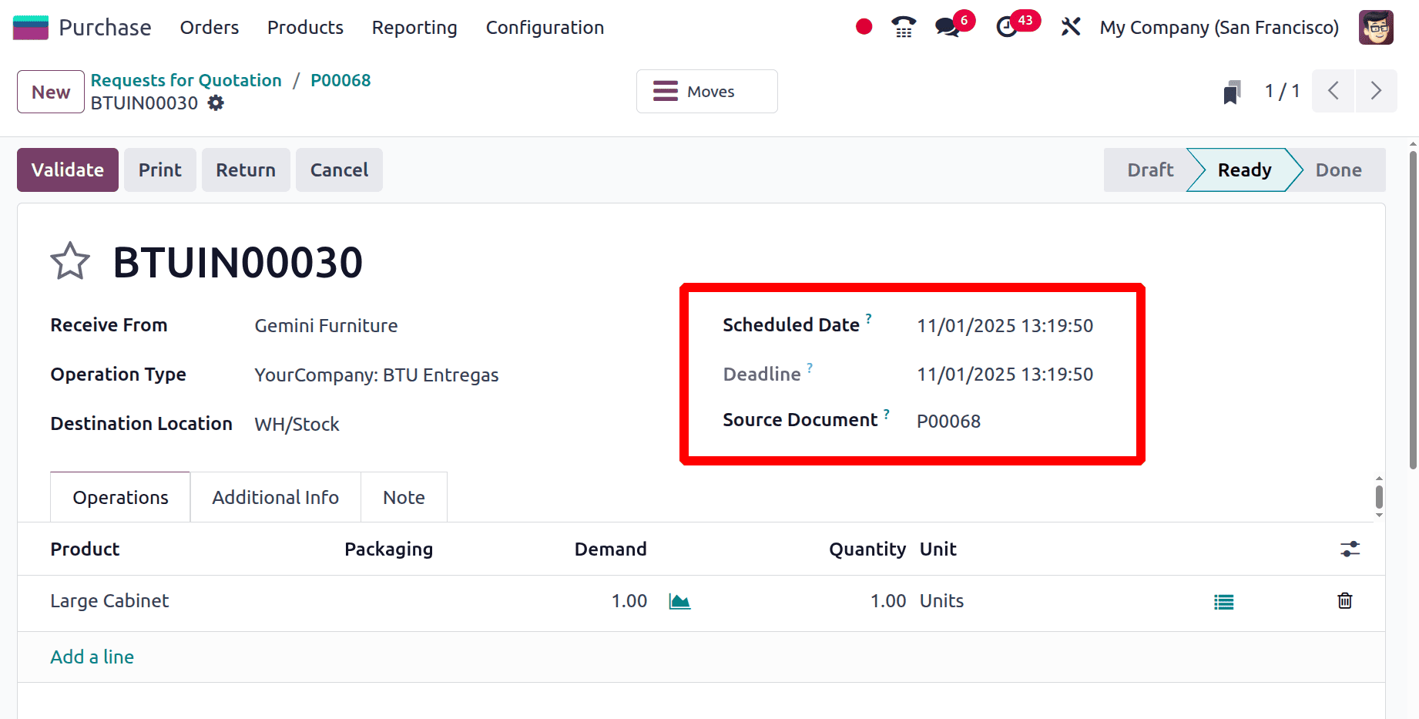The height and width of the screenshot is (719, 1419).
Task: Validate the receipt
Action: pos(67,170)
